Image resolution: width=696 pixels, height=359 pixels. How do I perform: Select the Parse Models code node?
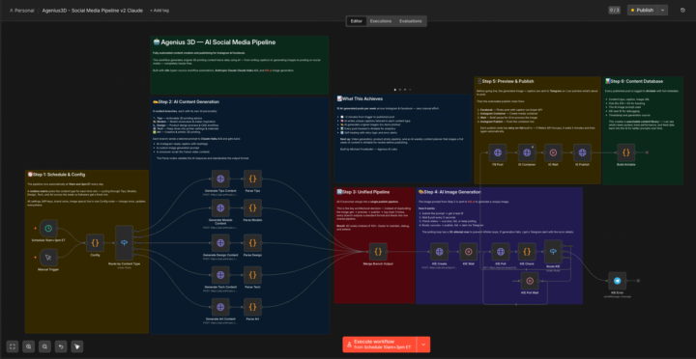252,207
